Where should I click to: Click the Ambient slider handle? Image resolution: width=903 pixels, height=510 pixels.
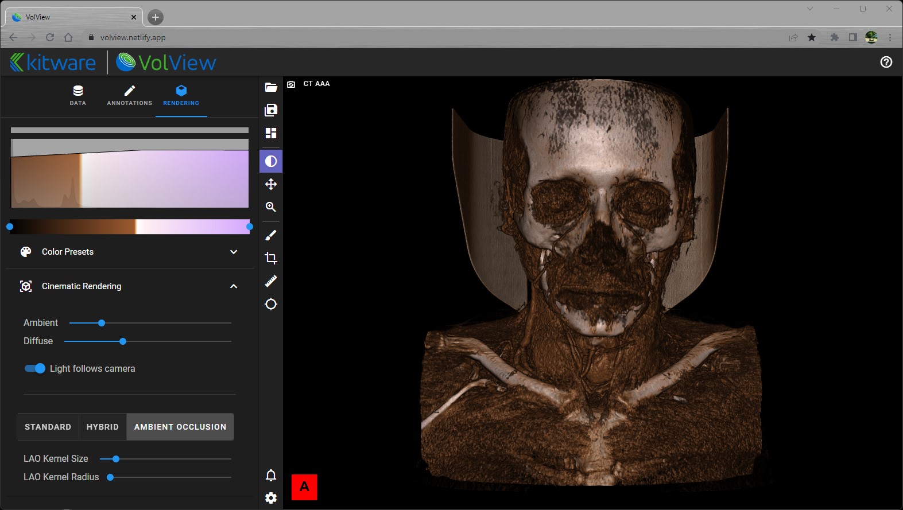(102, 323)
